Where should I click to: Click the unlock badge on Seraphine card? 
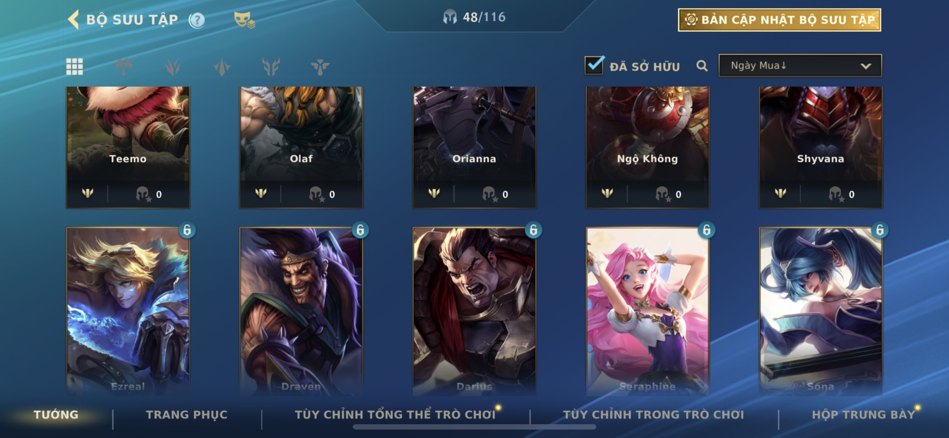[706, 230]
